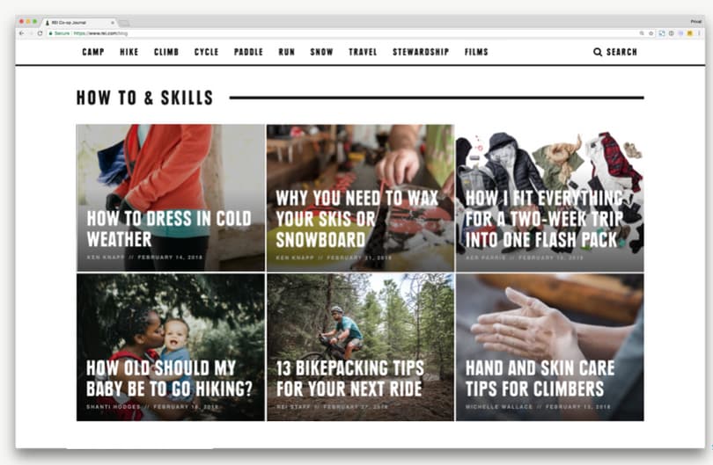Open the CAMP navigation menu item
Image resolution: width=713 pixels, height=465 pixels.
(93, 52)
